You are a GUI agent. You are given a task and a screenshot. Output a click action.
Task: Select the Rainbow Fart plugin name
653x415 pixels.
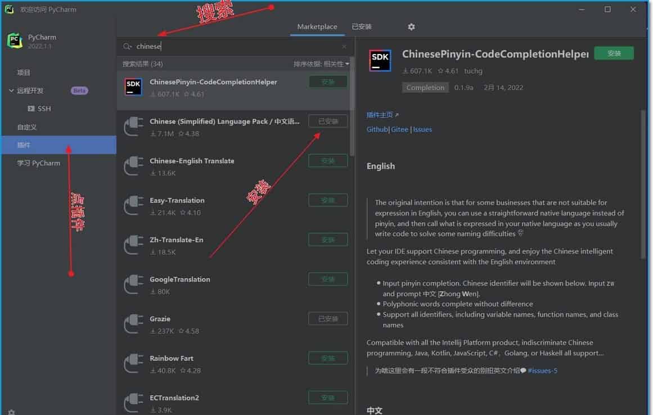pyautogui.click(x=172, y=358)
